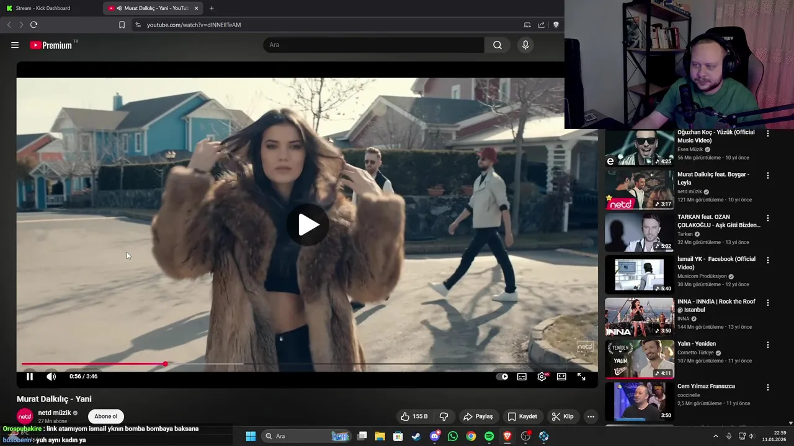Like the video showing 155 B
This screenshot has width=794, height=446.
click(414, 416)
